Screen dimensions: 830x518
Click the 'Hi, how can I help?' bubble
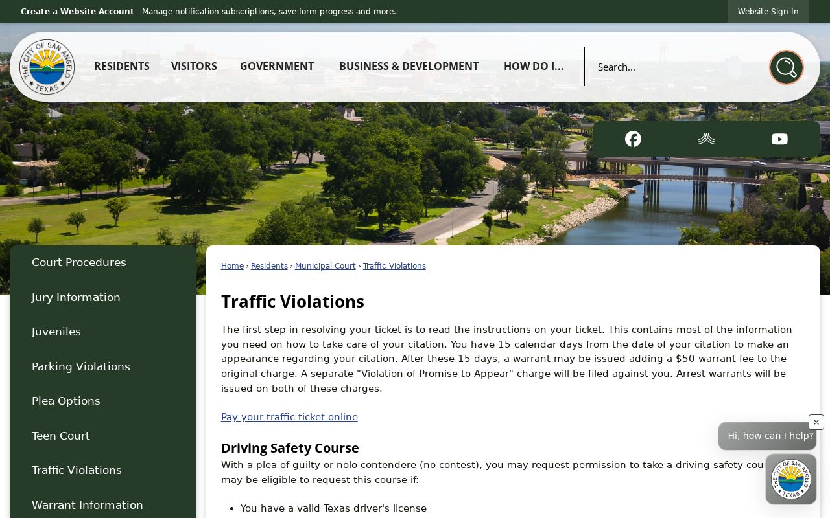[767, 436]
